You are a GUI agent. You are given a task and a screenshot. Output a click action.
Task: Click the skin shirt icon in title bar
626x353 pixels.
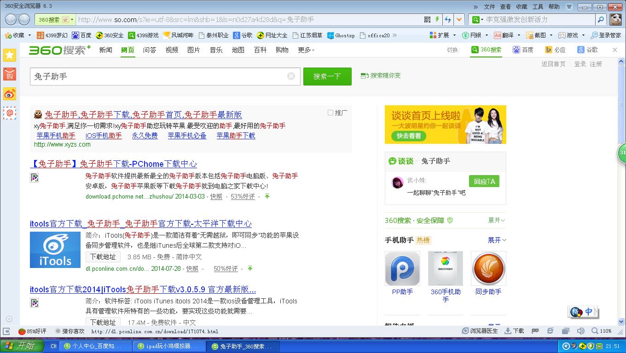[x=569, y=7]
